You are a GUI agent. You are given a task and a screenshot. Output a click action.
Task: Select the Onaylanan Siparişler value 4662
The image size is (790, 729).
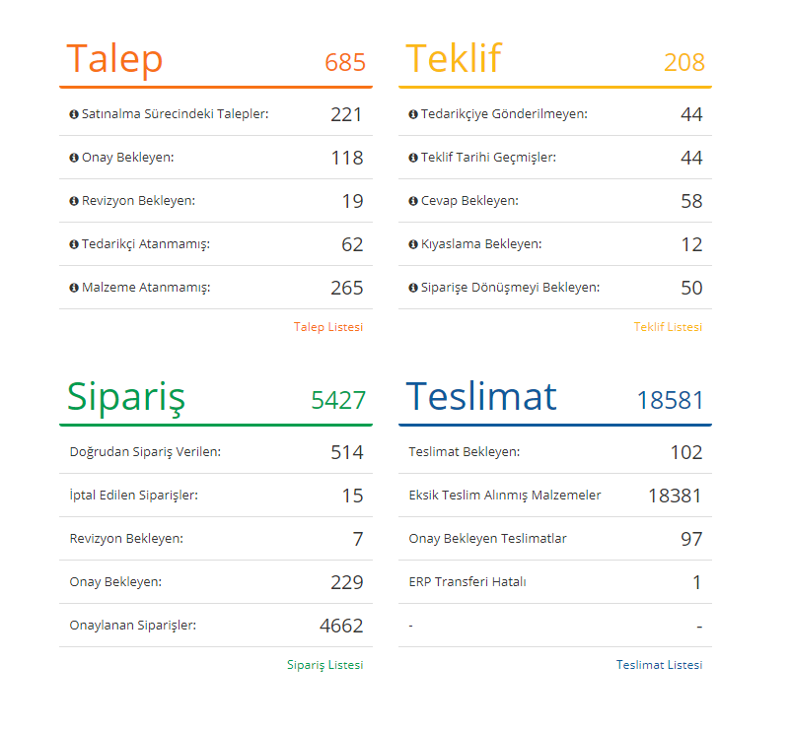pyautogui.click(x=341, y=626)
